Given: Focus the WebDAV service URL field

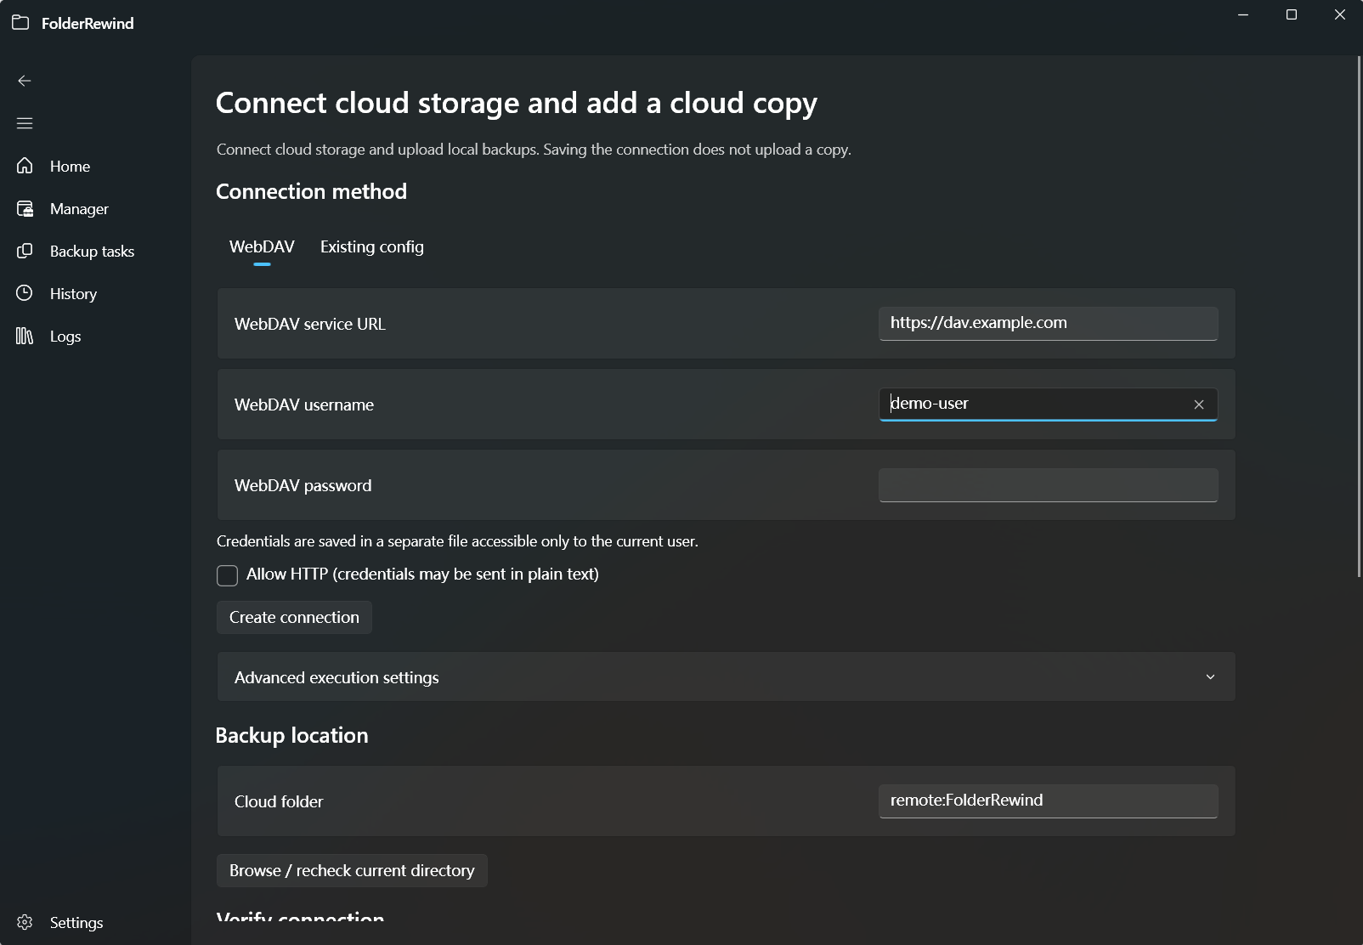Looking at the screenshot, I should click(x=1048, y=323).
